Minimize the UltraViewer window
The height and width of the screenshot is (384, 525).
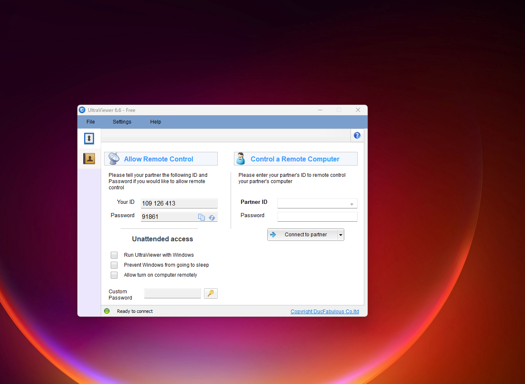pos(320,110)
